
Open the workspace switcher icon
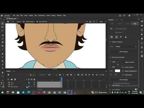(x=124, y=16)
